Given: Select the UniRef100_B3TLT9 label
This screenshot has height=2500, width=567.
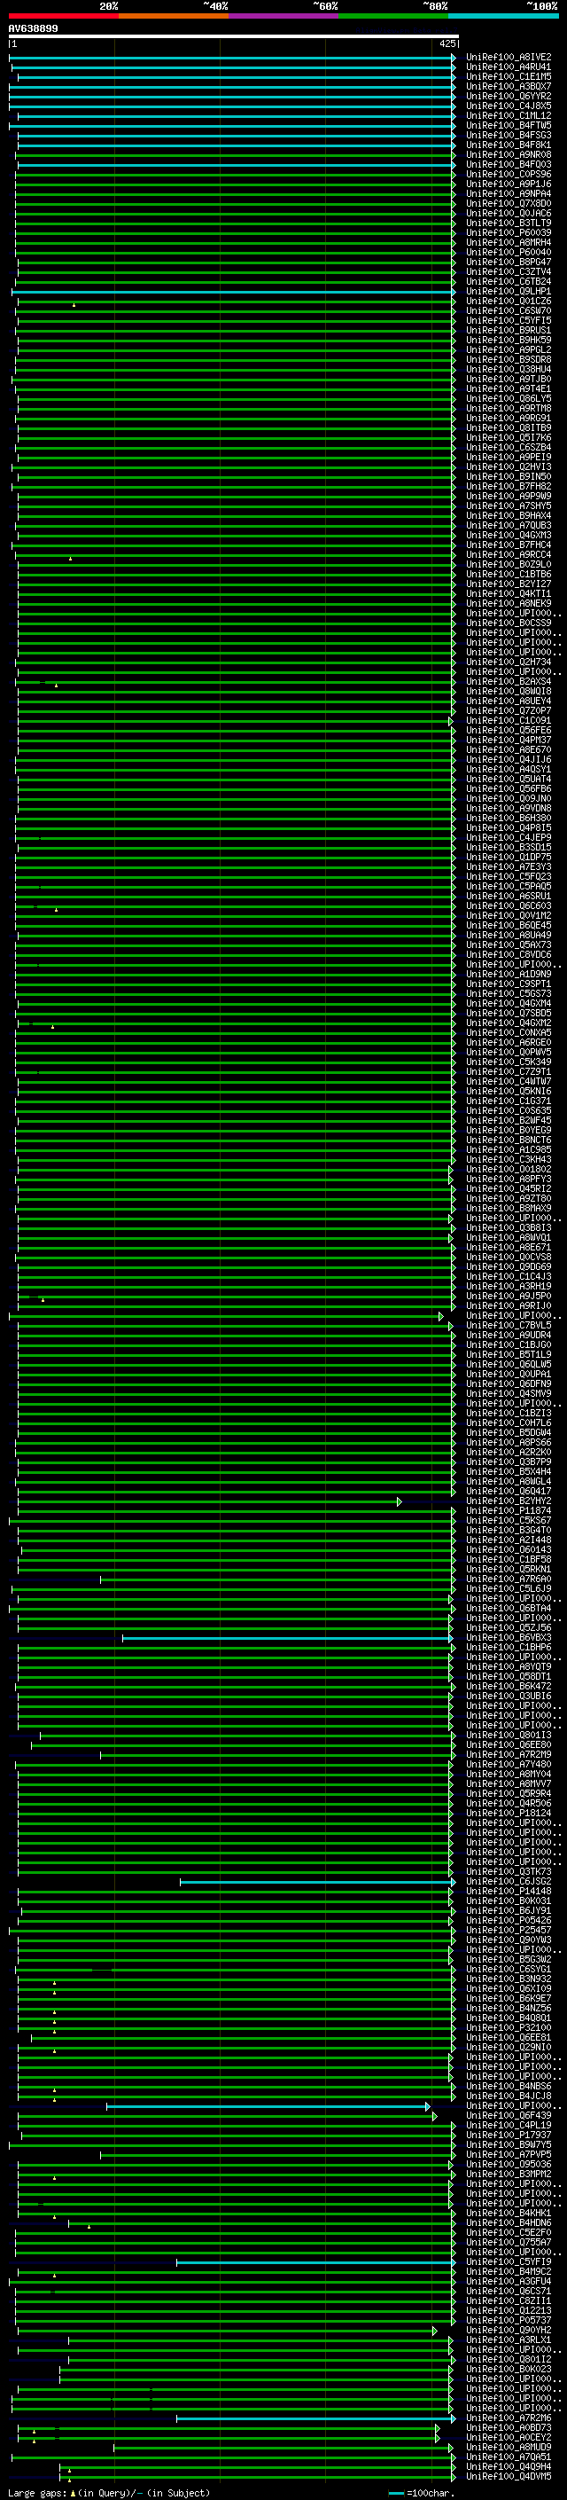Looking at the screenshot, I should point(509,223).
